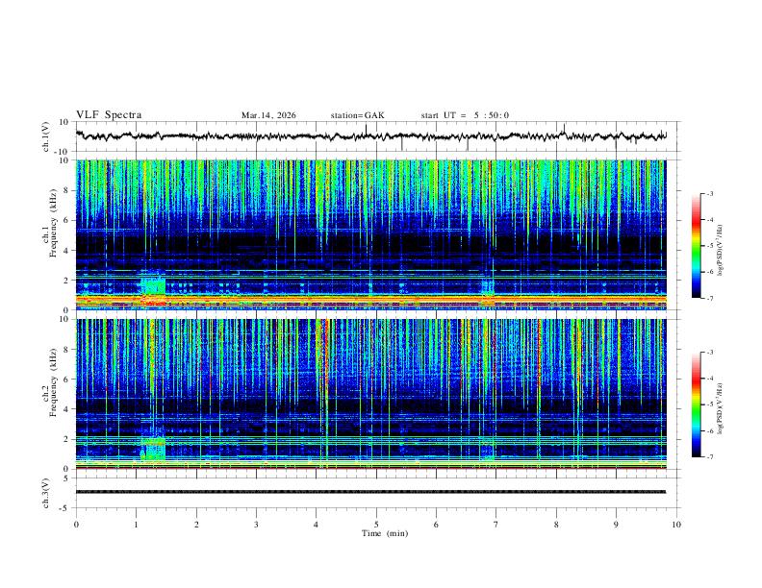
Task: Click the "-3" value on ch.1 colorbar
Action: pyautogui.click(x=710, y=193)
